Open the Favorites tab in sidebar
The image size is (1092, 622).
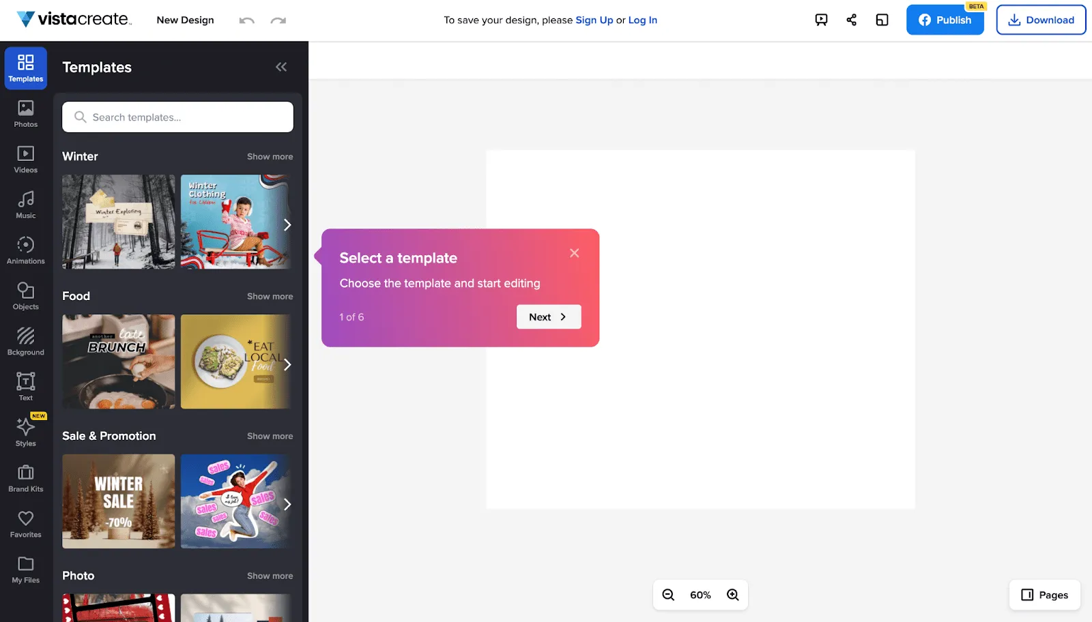(26, 524)
